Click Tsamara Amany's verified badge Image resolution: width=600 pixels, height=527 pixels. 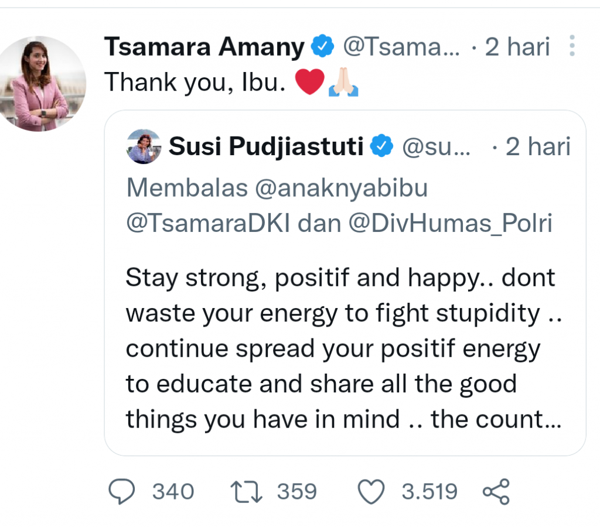(322, 47)
